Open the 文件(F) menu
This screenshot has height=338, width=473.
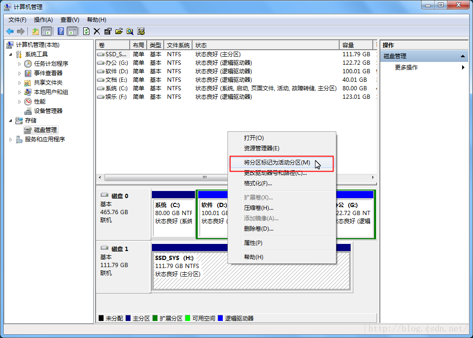click(17, 20)
